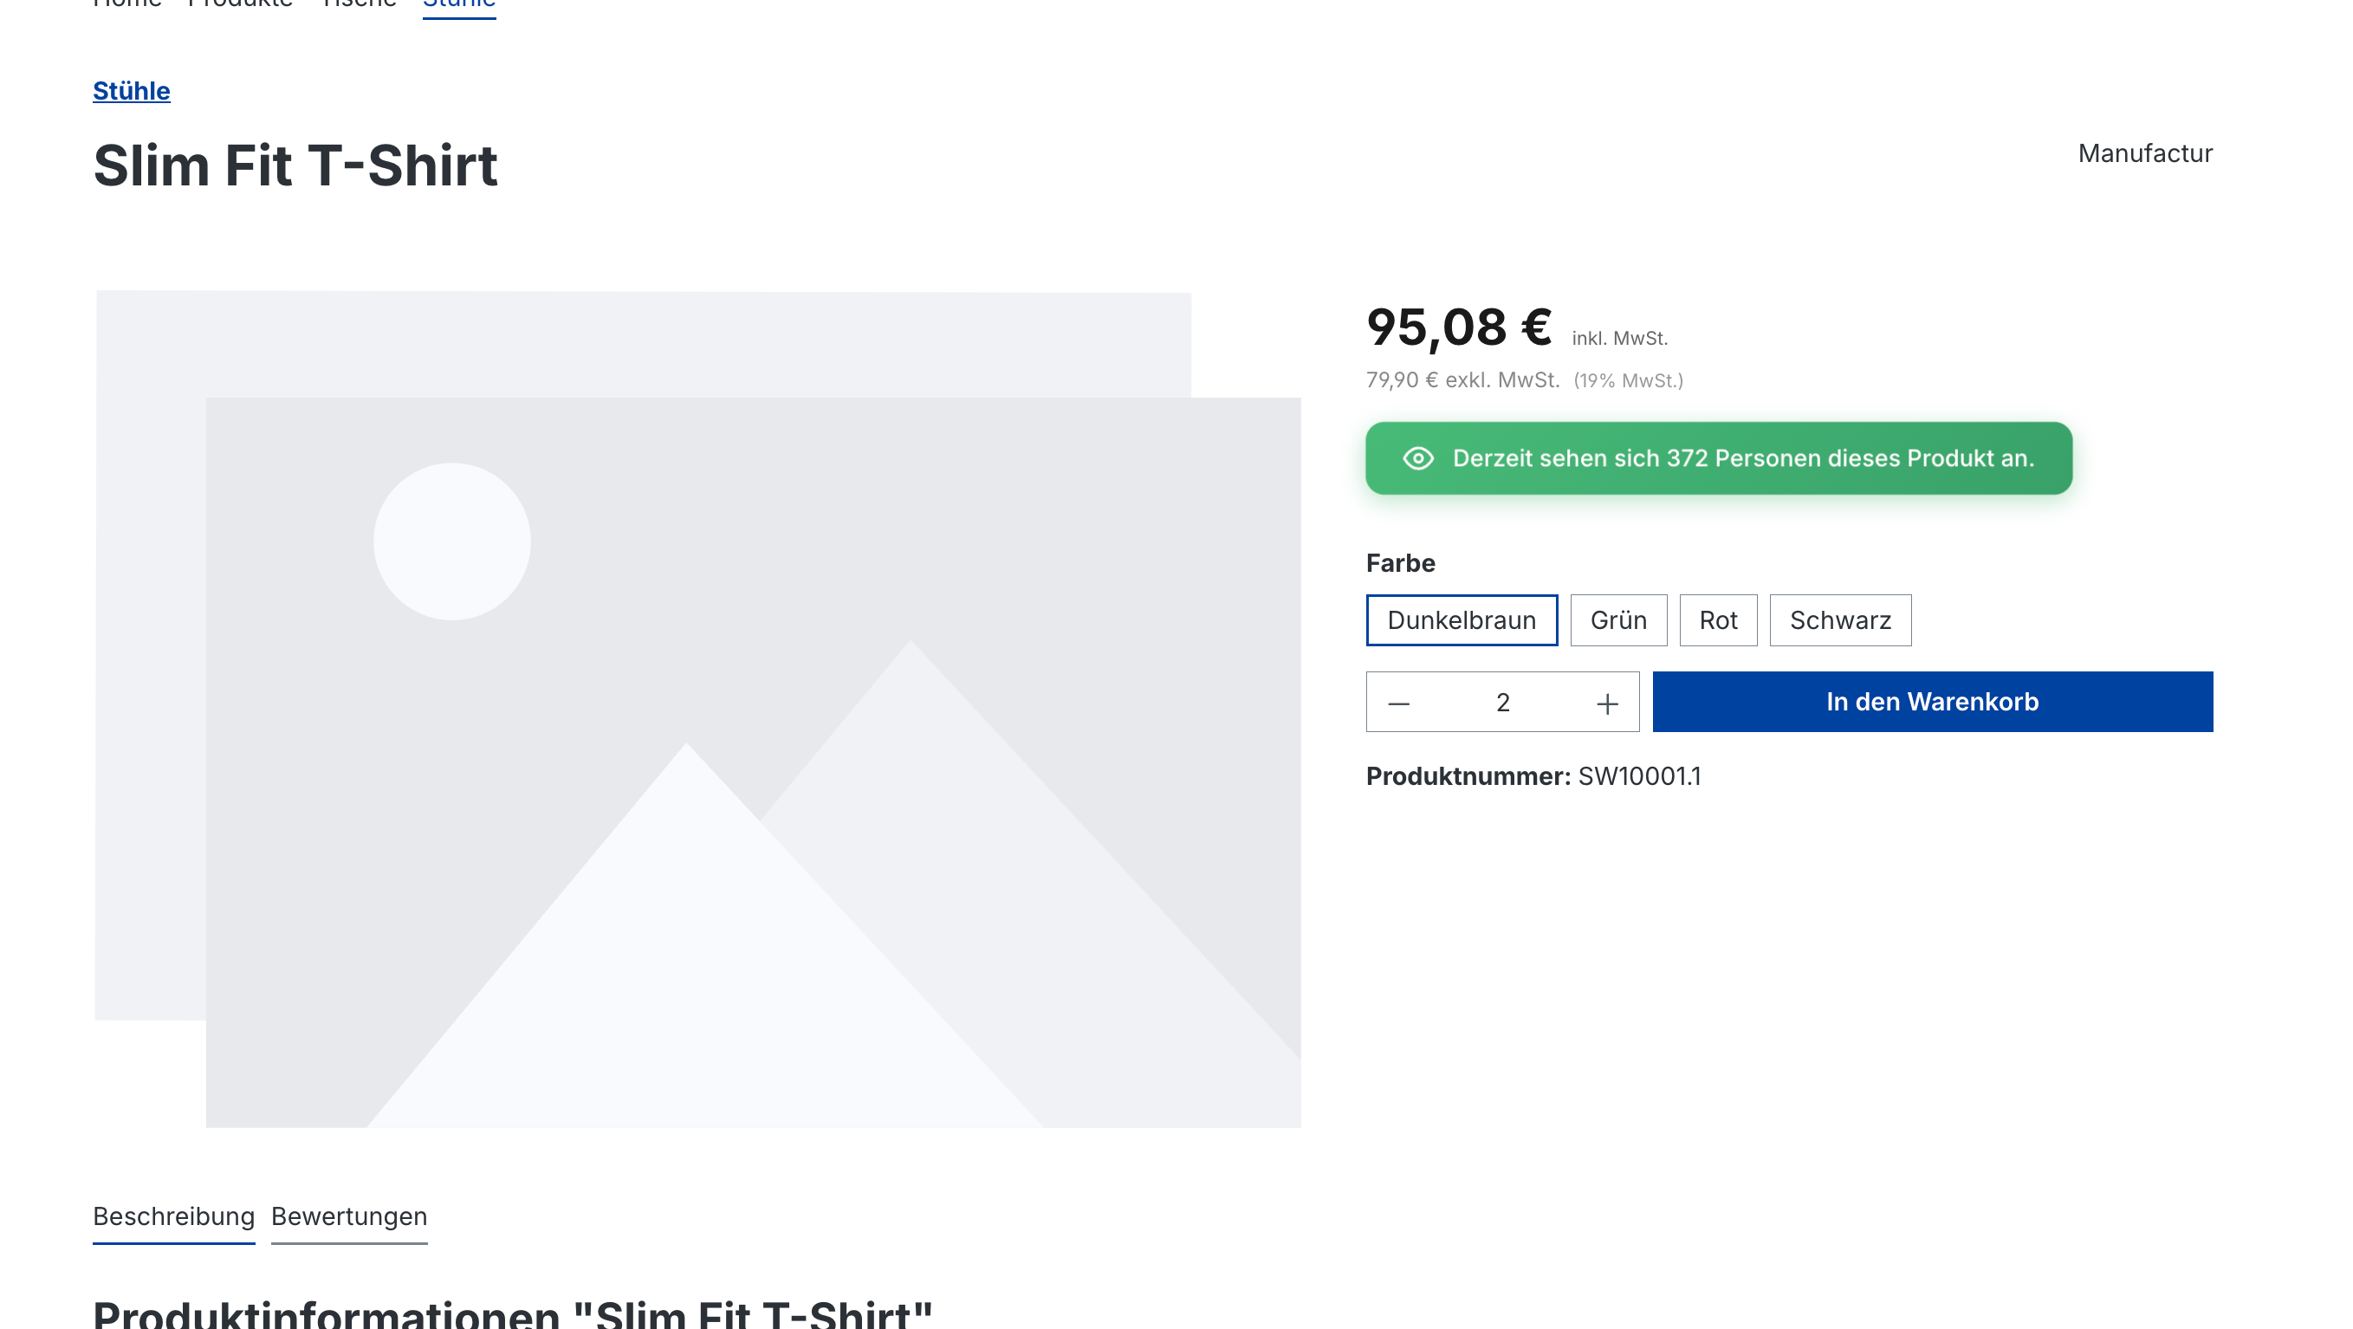Click the eye icon in the green viewers banner
The height and width of the screenshot is (1329, 2353).
1417,458
